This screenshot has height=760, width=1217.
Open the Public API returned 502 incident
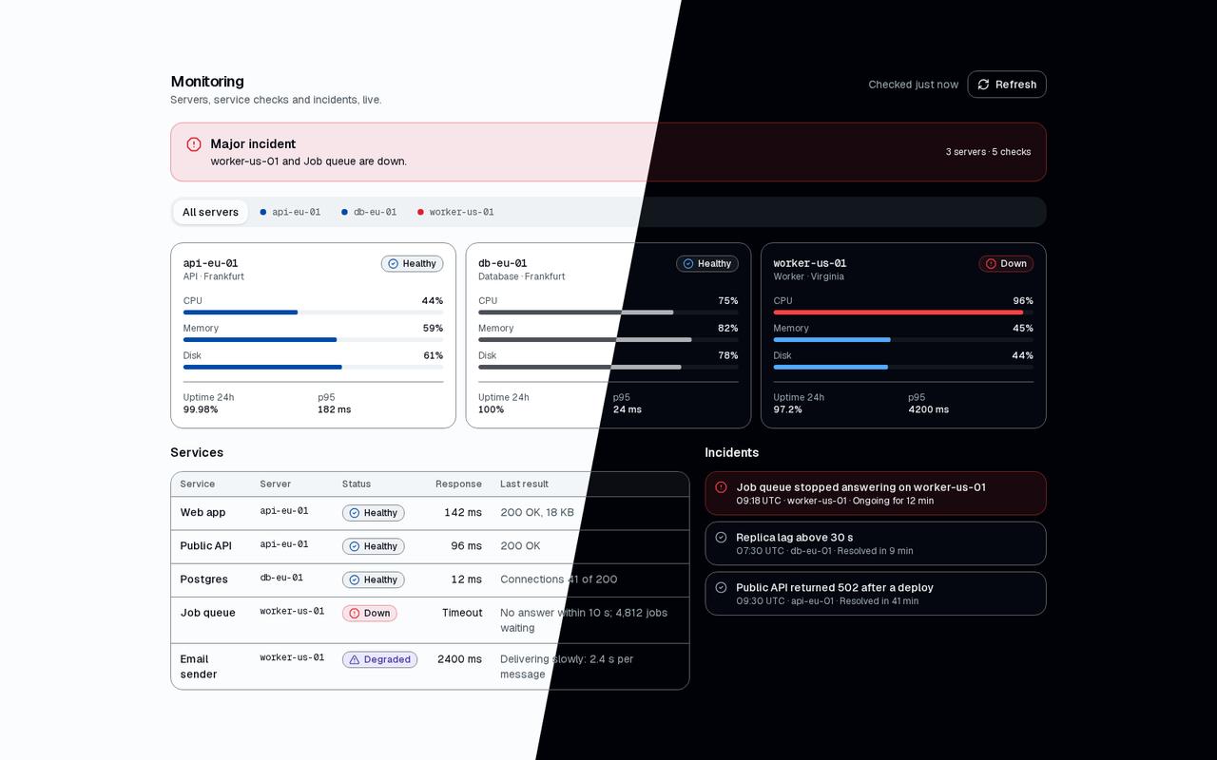(x=876, y=594)
